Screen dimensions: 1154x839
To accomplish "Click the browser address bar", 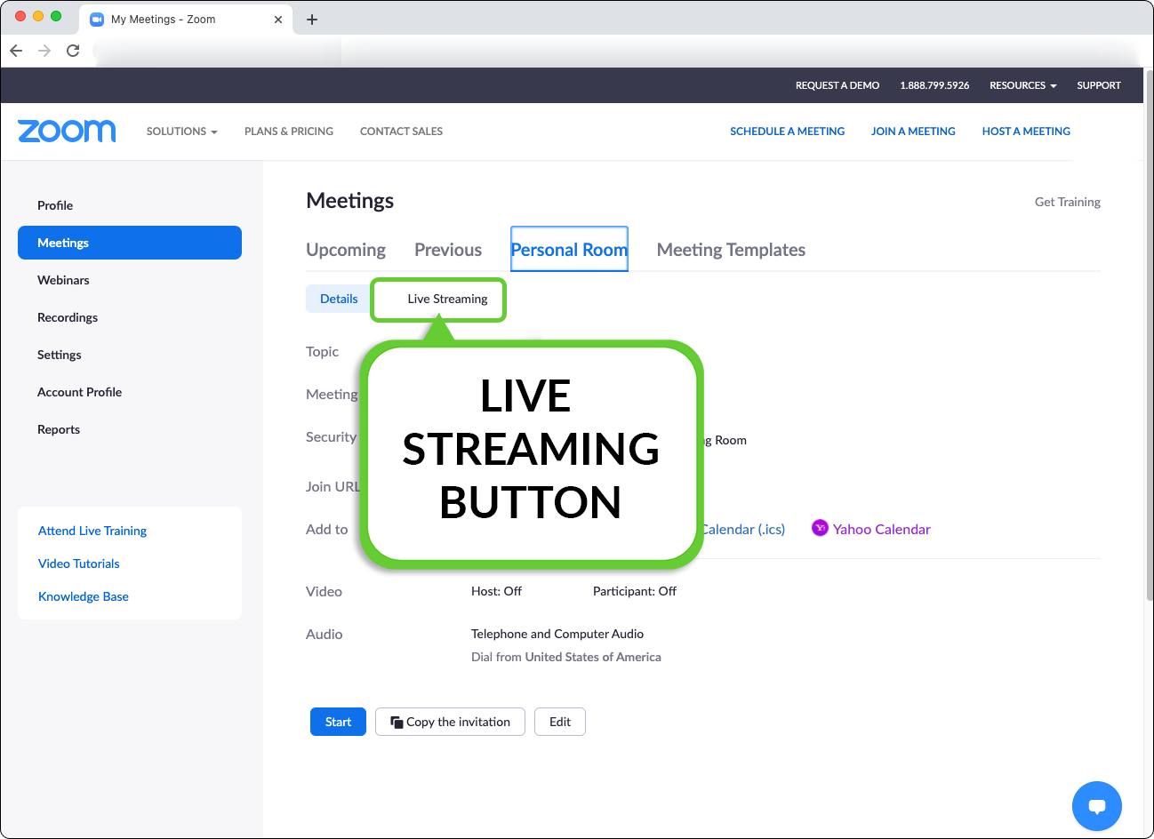I will pyautogui.click(x=613, y=51).
